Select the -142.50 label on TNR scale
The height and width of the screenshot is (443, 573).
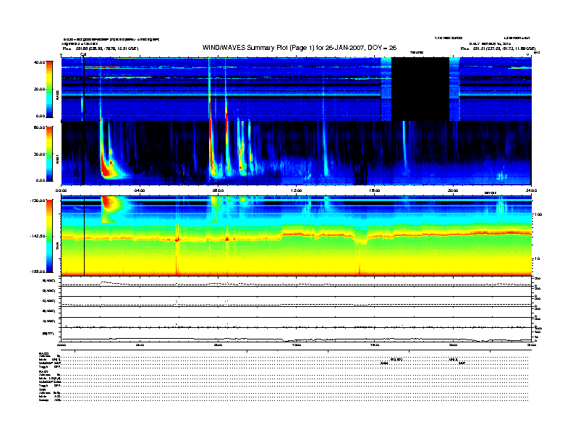point(38,236)
